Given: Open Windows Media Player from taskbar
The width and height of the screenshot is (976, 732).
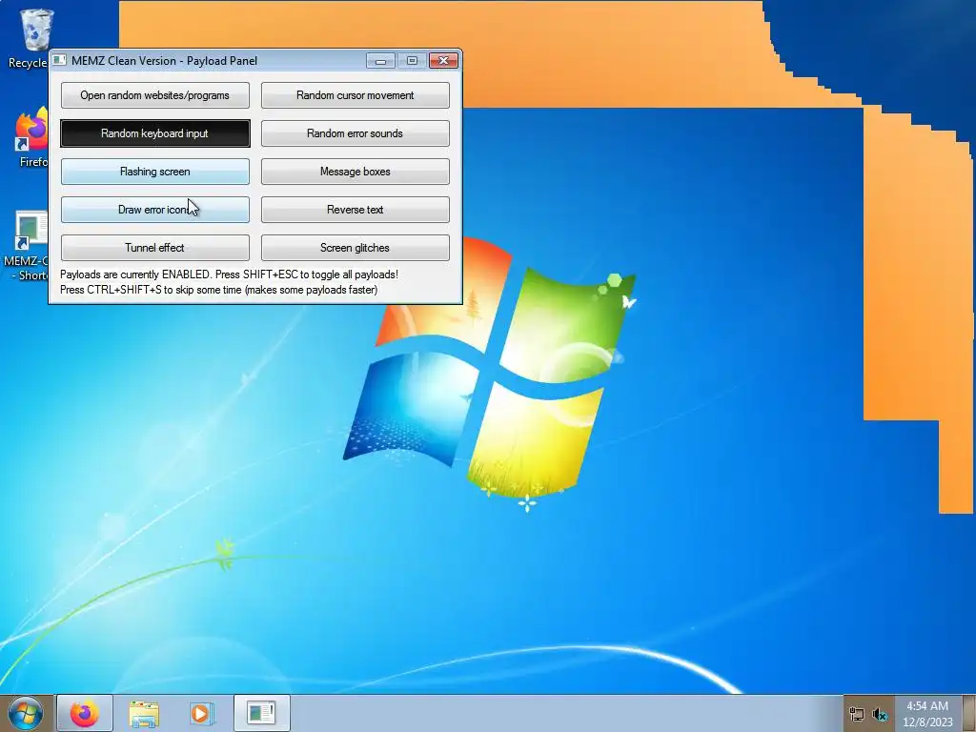Looking at the screenshot, I should coord(202,713).
